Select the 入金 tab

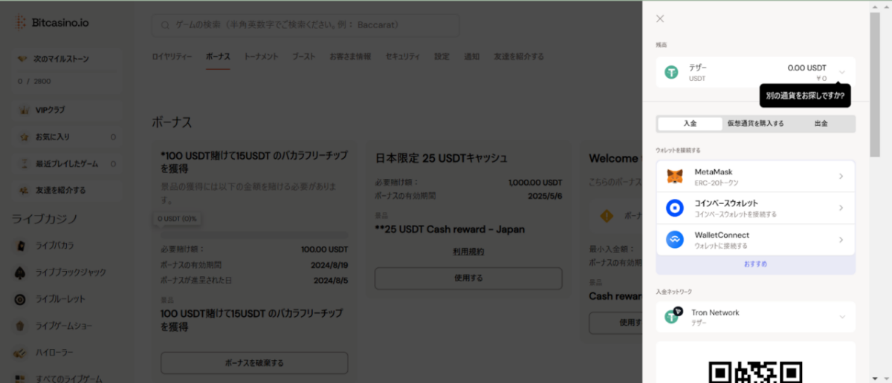pos(689,123)
